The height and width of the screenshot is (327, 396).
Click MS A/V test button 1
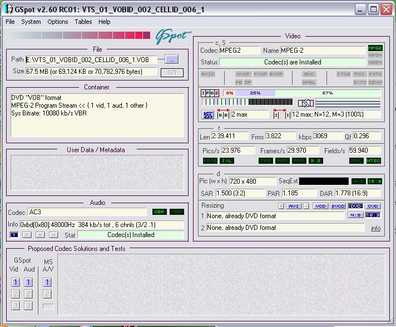click(47, 282)
